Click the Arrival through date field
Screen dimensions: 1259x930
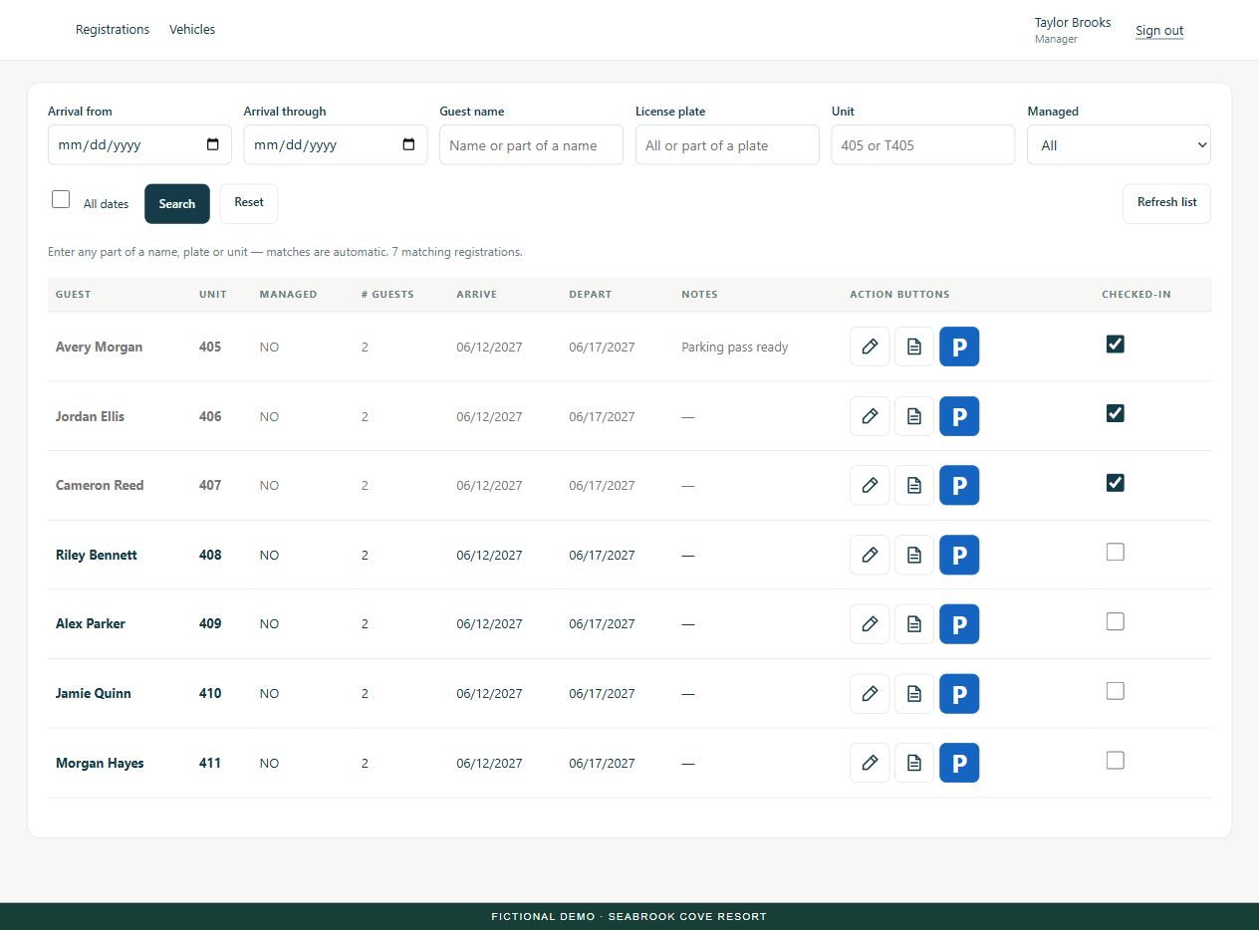click(x=336, y=144)
